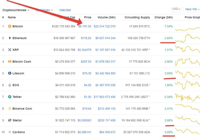Expand the USD currency selector
200x137 pixels.
[x=176, y=9]
